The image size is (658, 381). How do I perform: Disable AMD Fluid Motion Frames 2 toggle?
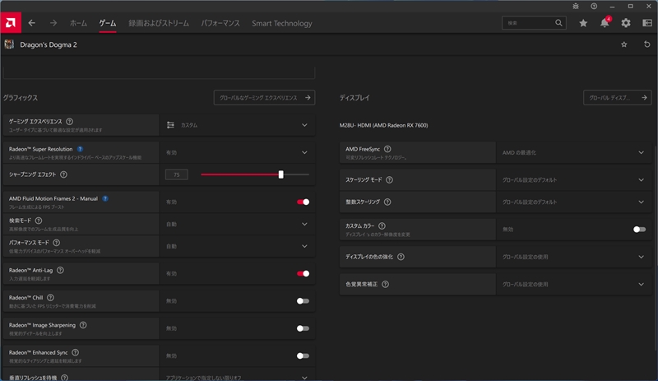click(x=303, y=202)
